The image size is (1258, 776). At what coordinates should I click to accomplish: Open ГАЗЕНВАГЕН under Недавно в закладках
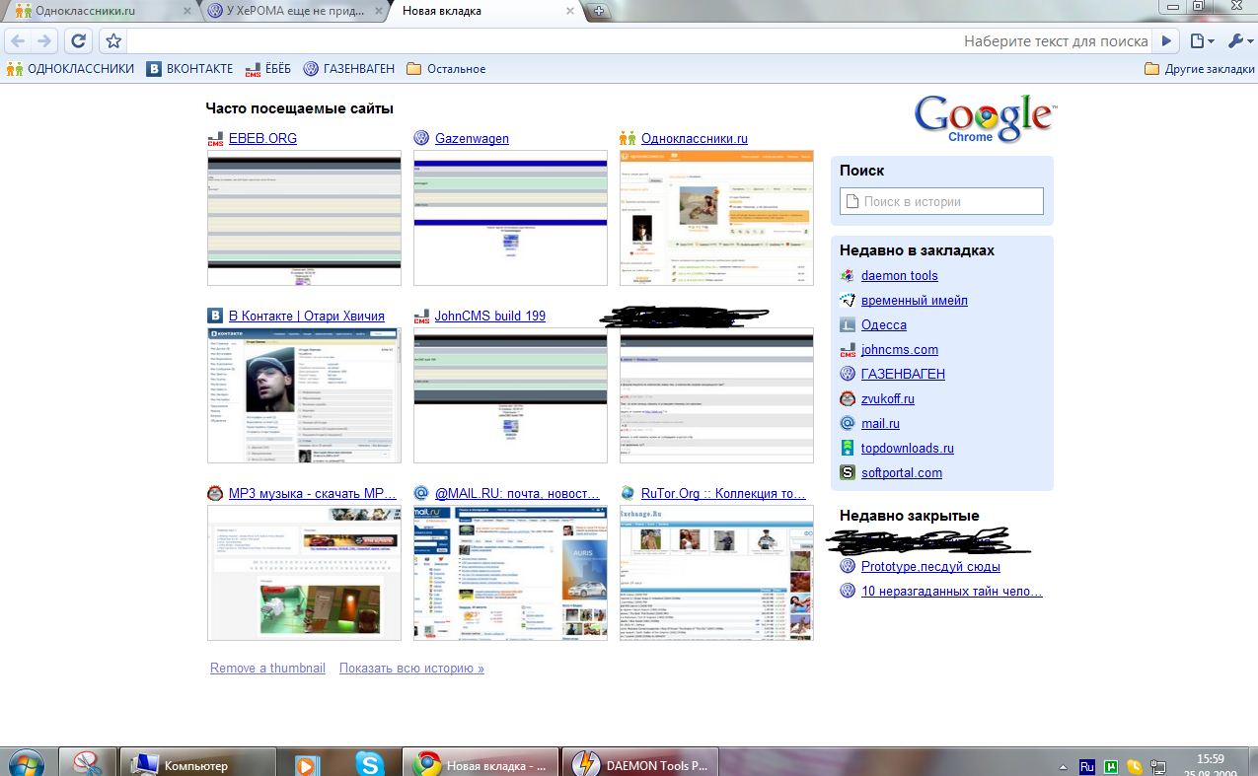click(x=903, y=375)
